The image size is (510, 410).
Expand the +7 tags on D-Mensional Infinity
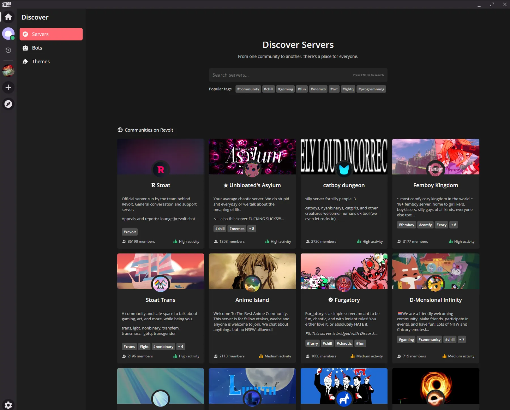(x=462, y=340)
